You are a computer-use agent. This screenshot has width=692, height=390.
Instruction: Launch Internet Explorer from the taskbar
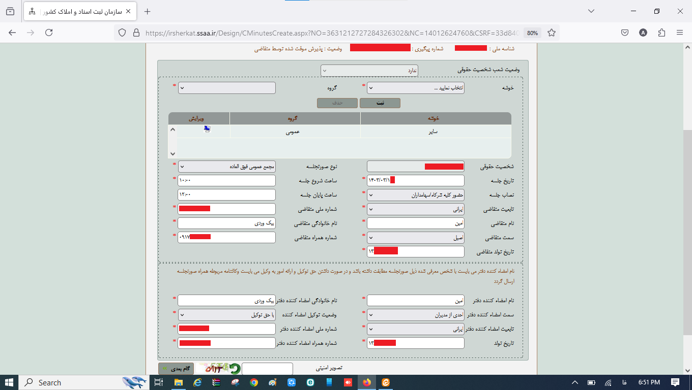(x=197, y=382)
